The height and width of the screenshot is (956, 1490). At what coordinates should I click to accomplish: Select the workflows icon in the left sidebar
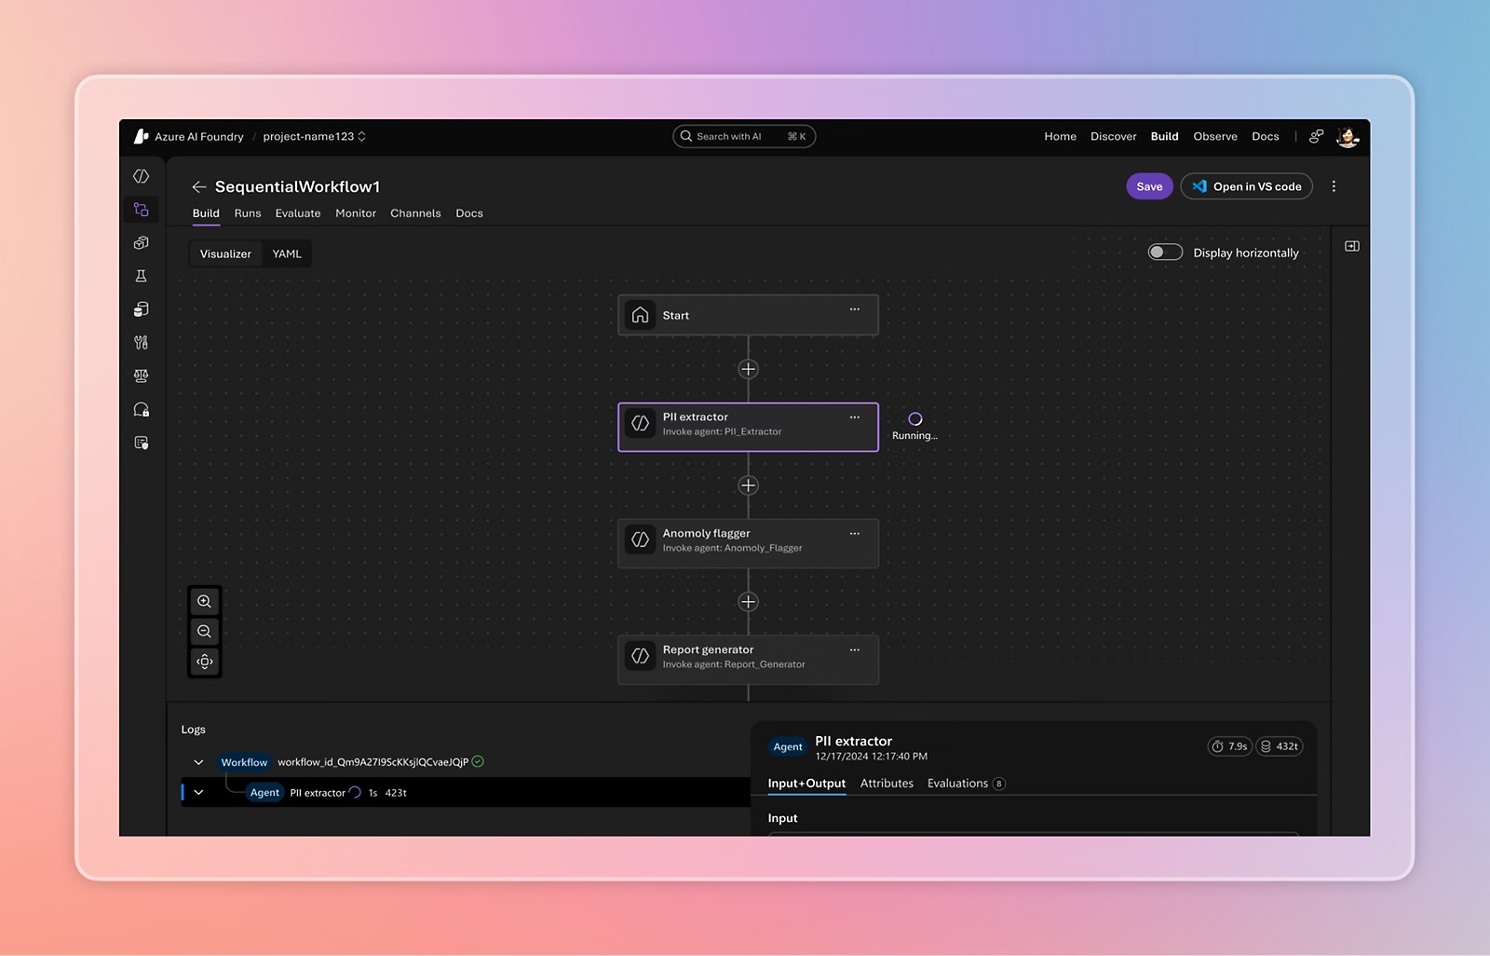point(142,210)
